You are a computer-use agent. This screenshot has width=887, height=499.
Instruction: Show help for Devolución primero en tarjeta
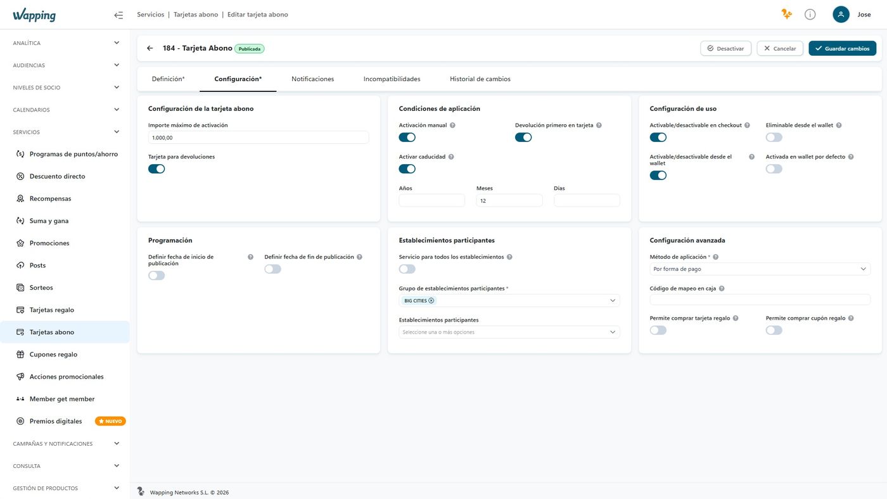click(x=599, y=126)
